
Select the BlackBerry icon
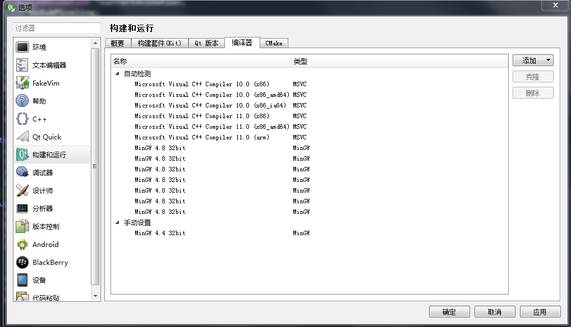pyautogui.click(x=22, y=262)
